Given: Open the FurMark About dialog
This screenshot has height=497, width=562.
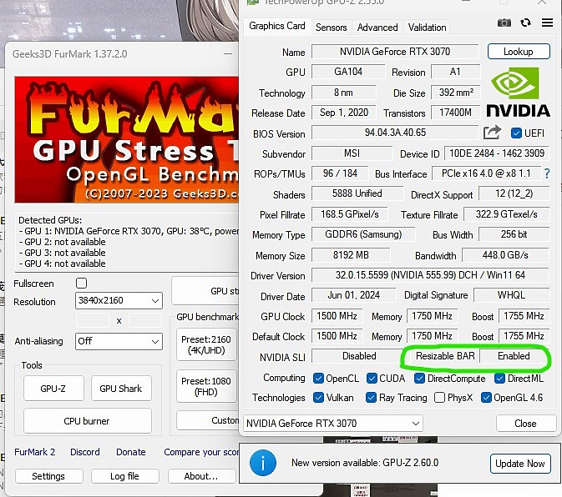Looking at the screenshot, I should (x=201, y=476).
